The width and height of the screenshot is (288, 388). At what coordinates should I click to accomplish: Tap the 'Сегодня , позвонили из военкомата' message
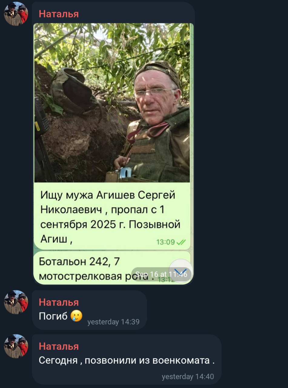pyautogui.click(x=127, y=360)
